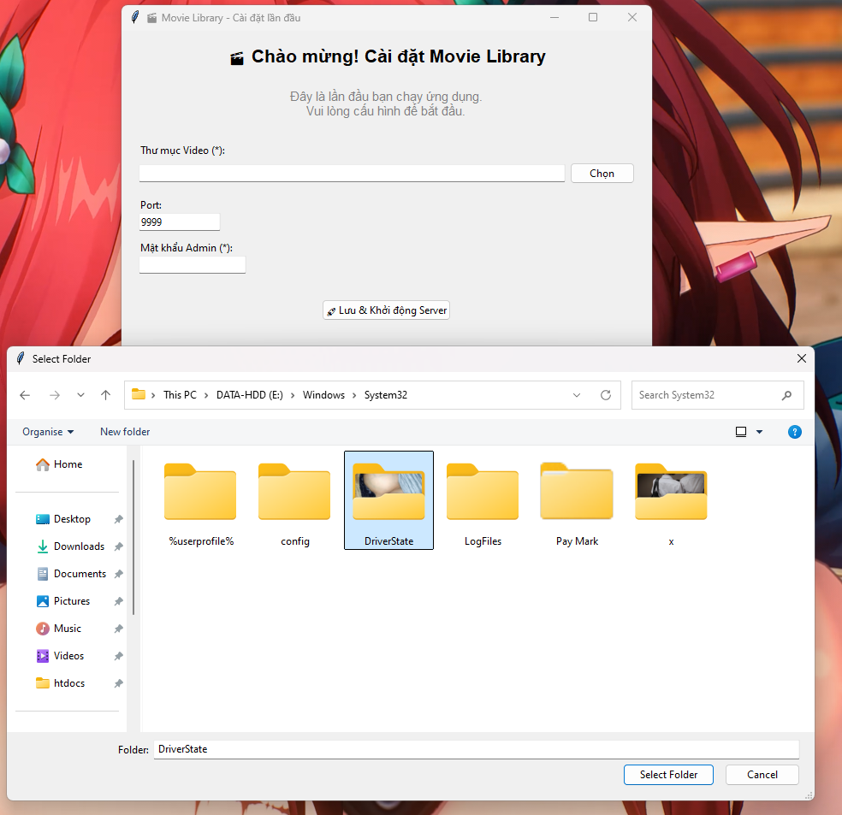The width and height of the screenshot is (842, 815).
Task: Click Lưu & Khởi động Server button
Action: 386,310
